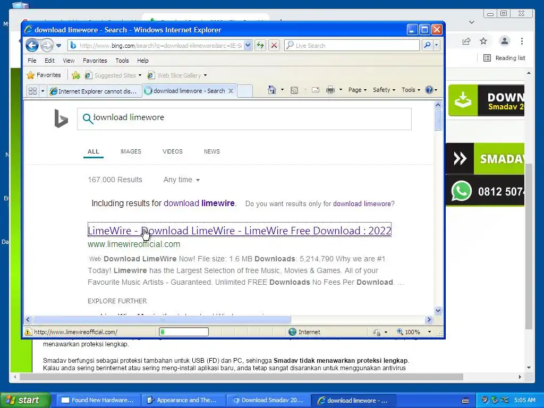
Task: Click the Favorites star button
Action: (x=44, y=75)
